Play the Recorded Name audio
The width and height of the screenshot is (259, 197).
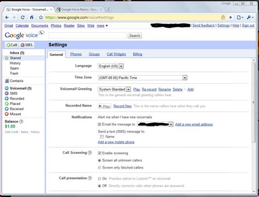point(104,106)
